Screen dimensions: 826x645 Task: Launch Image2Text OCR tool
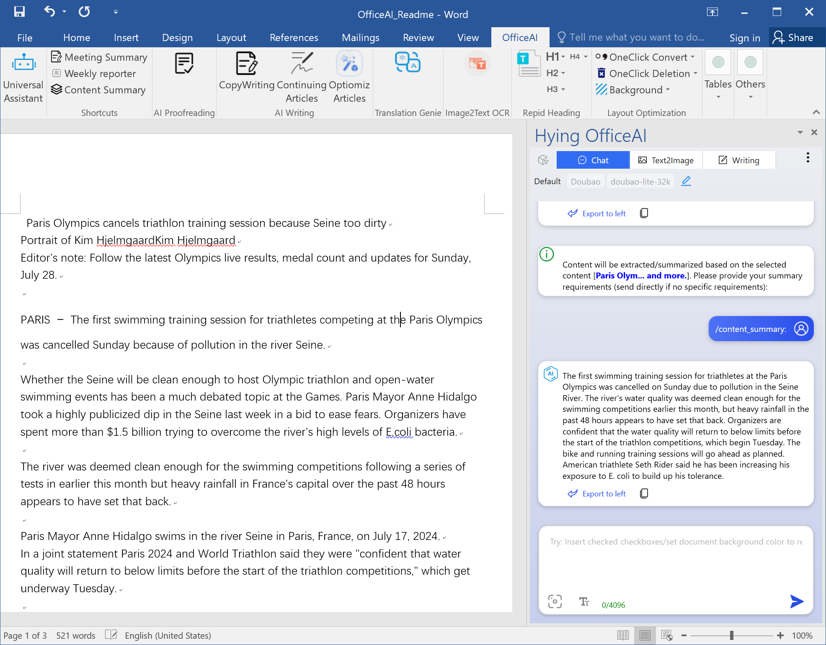[x=477, y=64]
